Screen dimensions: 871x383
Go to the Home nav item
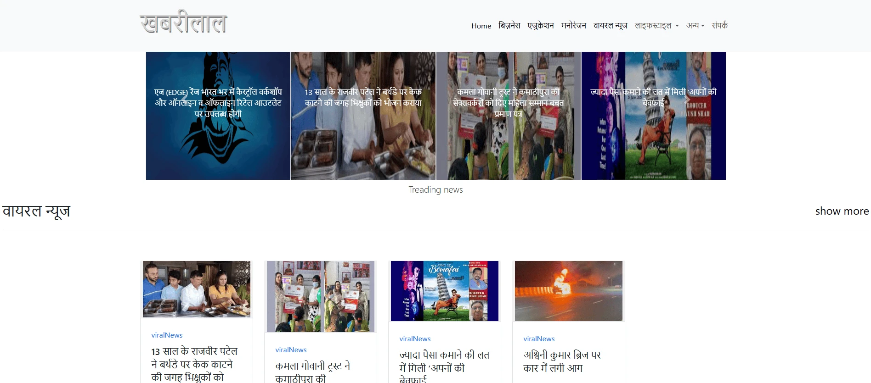481,26
